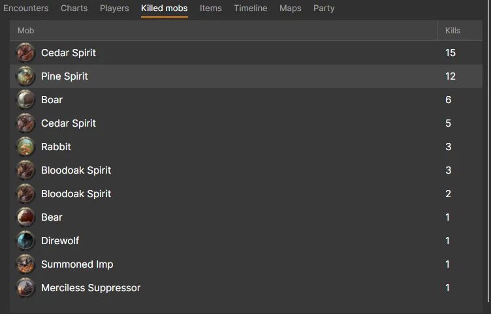Select the Cedar Spirit name with 5 kills

click(69, 123)
